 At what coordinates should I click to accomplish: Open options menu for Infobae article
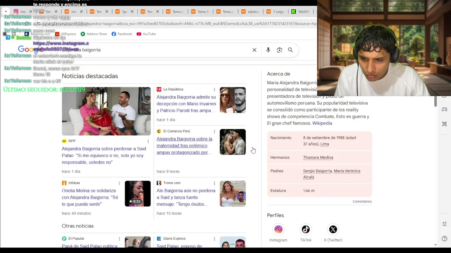119,183
